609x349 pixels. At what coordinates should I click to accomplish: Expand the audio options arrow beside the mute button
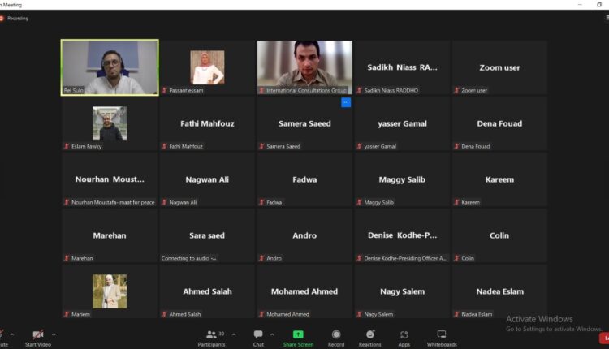12,334
